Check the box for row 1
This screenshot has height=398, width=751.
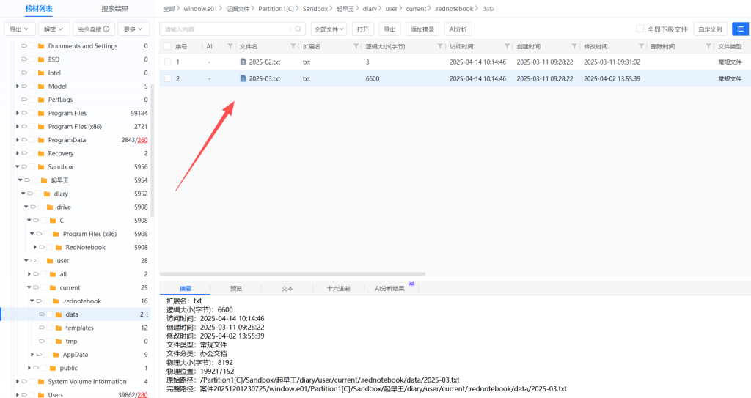pyautogui.click(x=168, y=62)
